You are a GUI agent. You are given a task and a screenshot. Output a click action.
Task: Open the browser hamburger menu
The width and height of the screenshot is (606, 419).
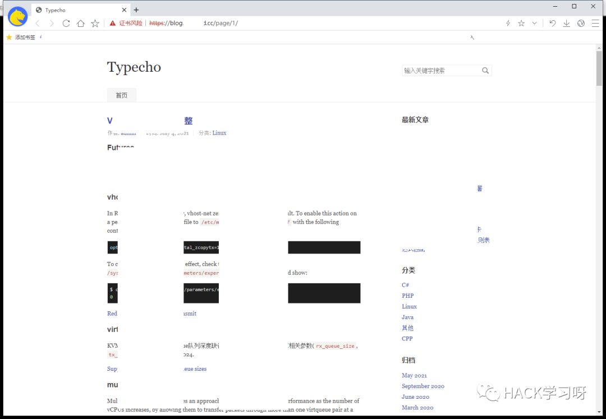point(595,23)
